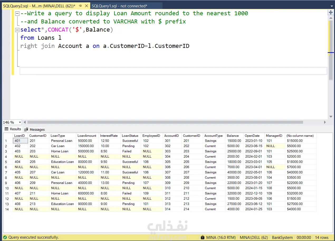Viewport: 335px width, 241px height.
Task: Select row 7 using its row header
Action: tap(7, 172)
